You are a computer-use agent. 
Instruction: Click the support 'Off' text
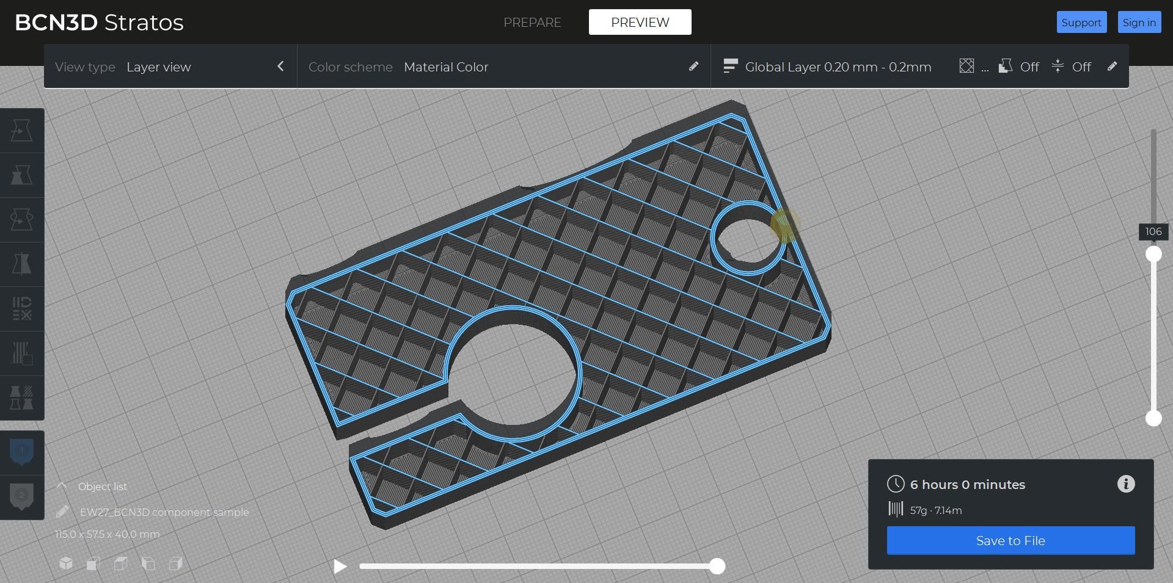pyautogui.click(x=1029, y=67)
